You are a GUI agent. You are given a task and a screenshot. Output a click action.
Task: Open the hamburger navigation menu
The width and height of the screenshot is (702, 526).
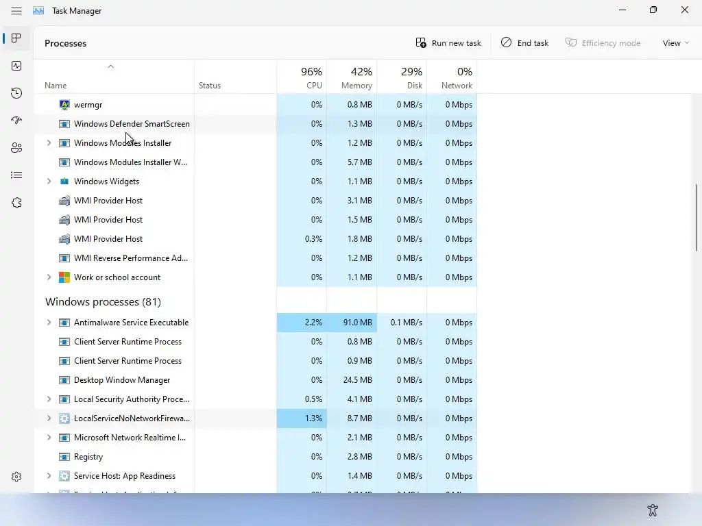[16, 11]
